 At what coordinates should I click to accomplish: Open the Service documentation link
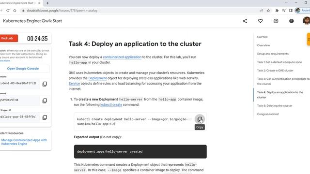click(x=74, y=84)
